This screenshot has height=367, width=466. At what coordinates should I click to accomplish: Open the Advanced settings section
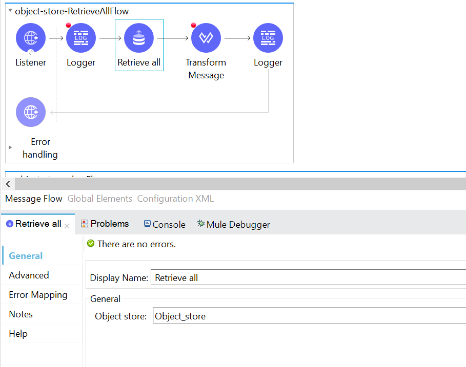coord(29,275)
